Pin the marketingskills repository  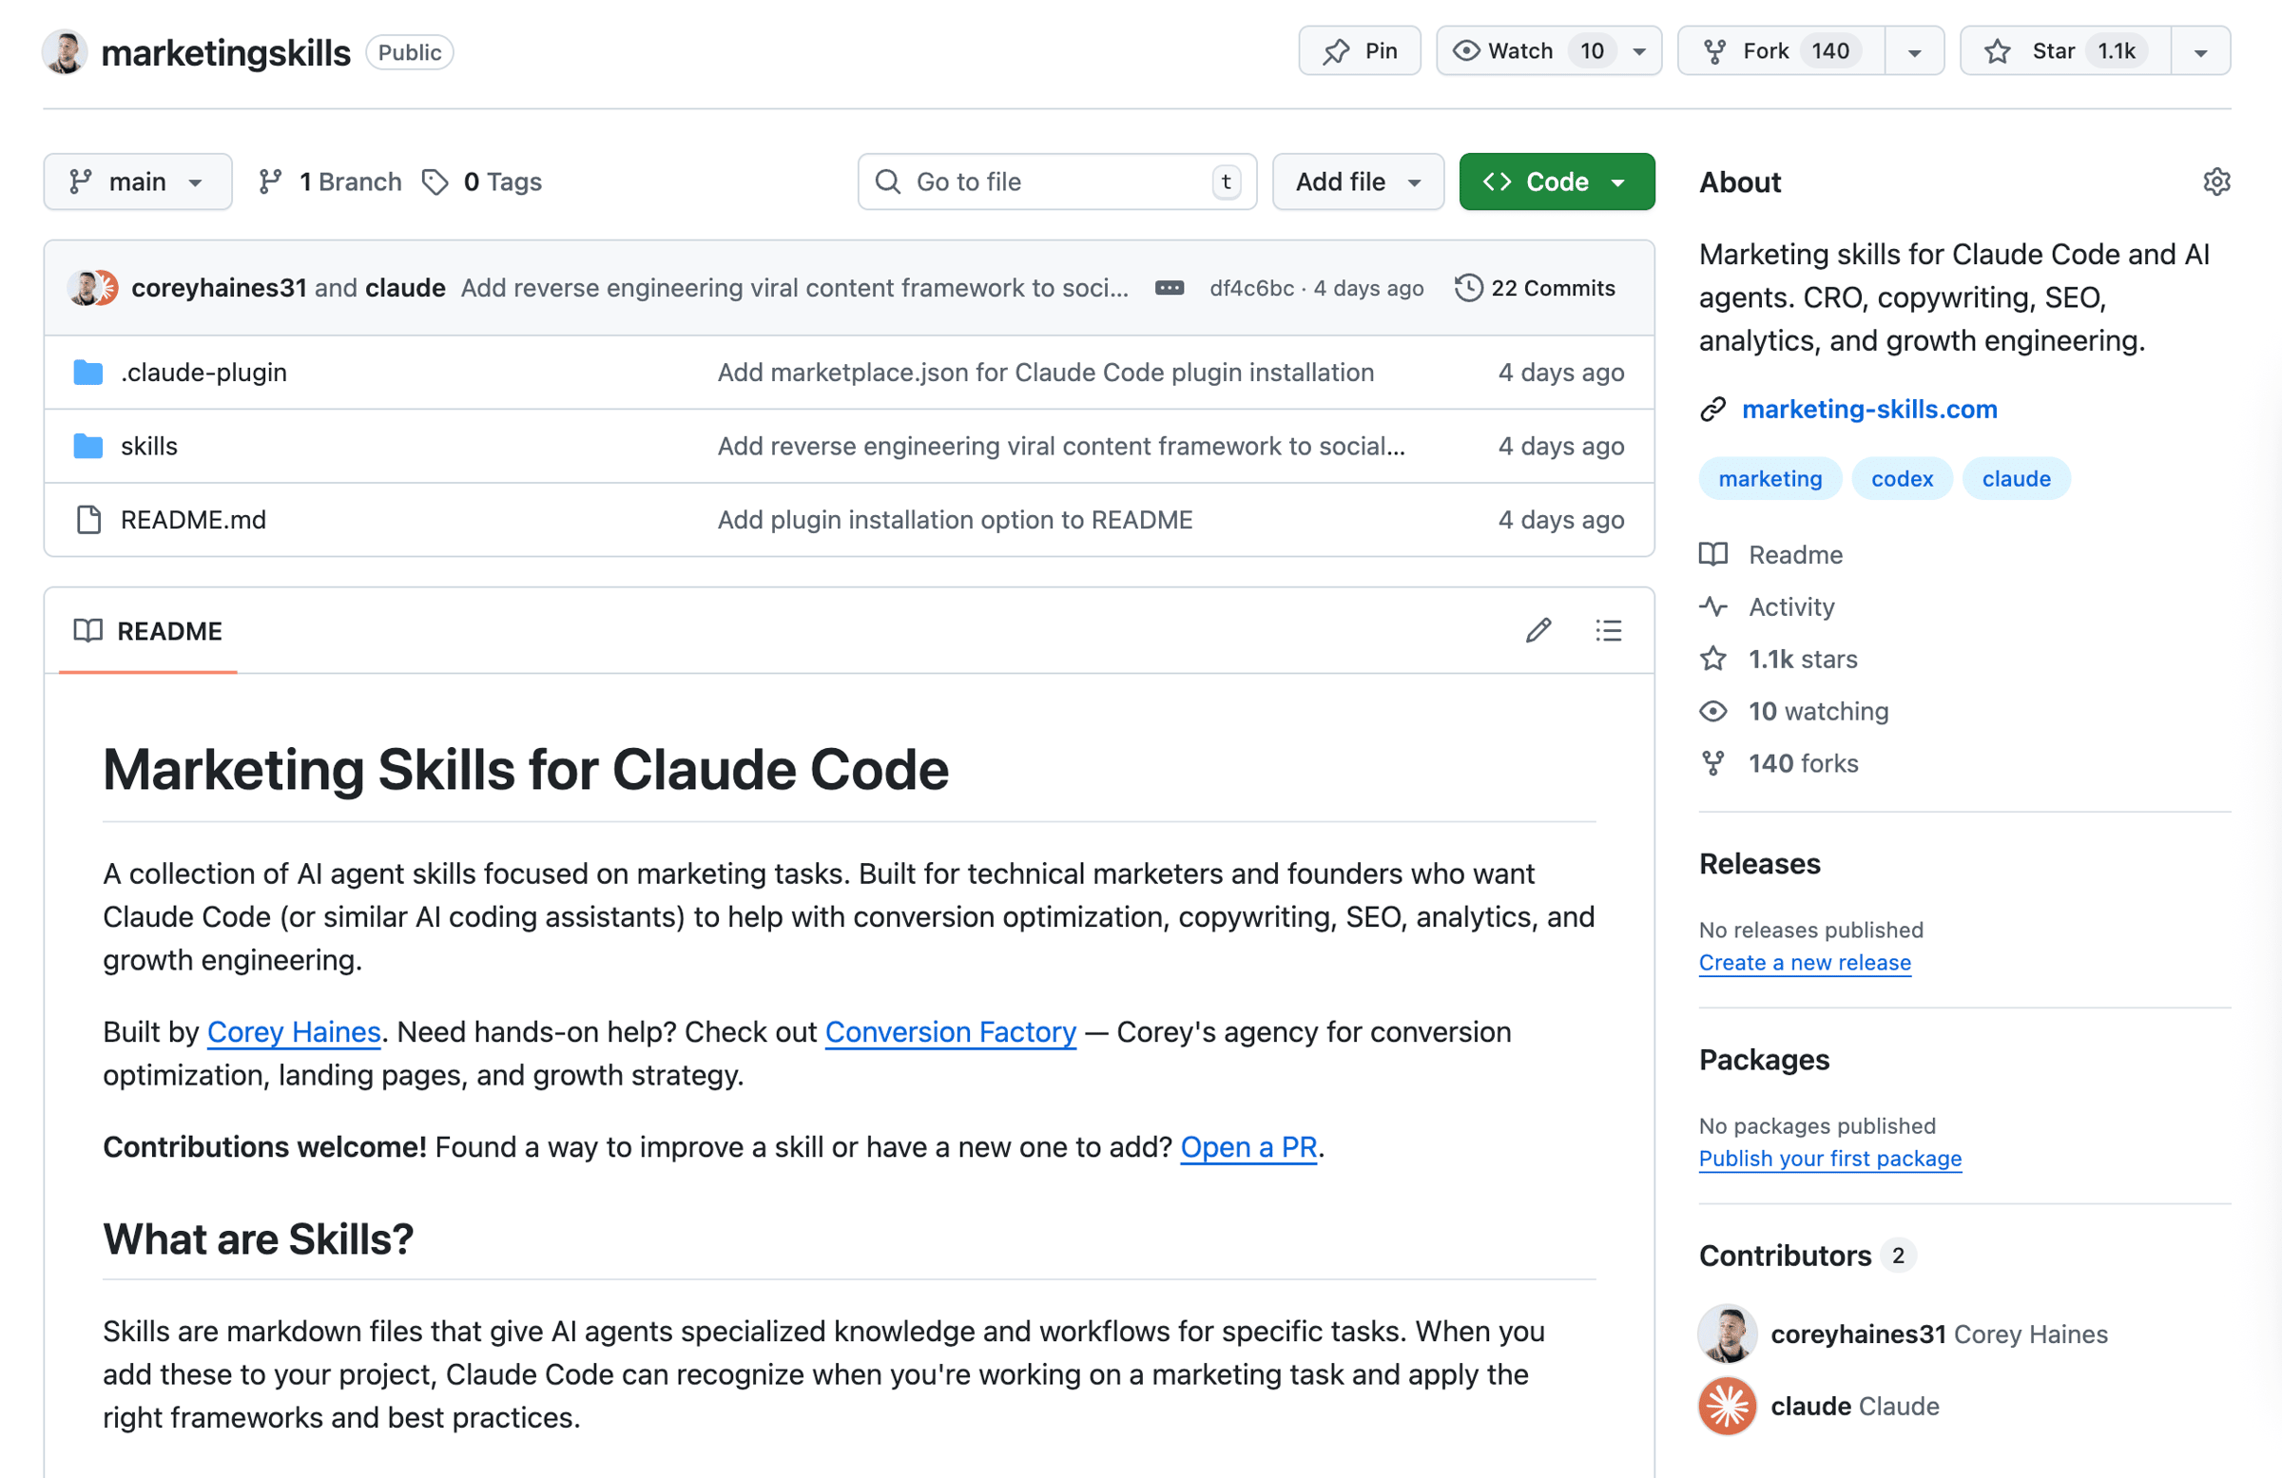pos(1360,50)
